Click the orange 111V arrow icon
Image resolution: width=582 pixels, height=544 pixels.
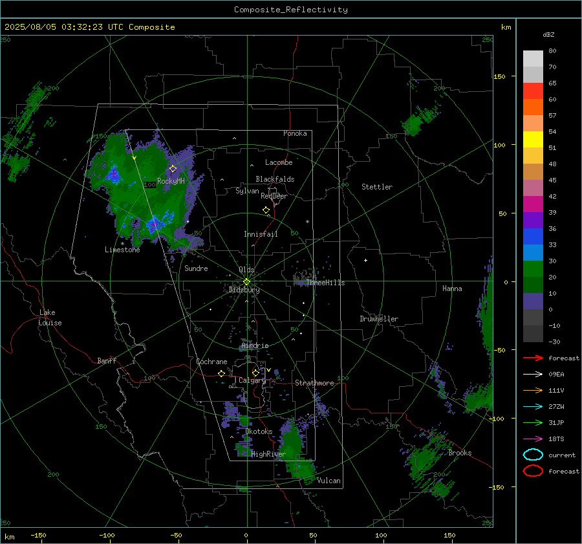coord(533,390)
